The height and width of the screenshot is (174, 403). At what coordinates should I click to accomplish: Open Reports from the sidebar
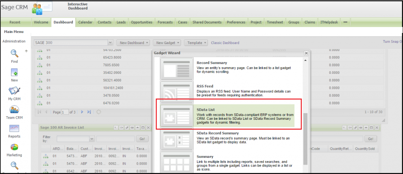click(15, 128)
